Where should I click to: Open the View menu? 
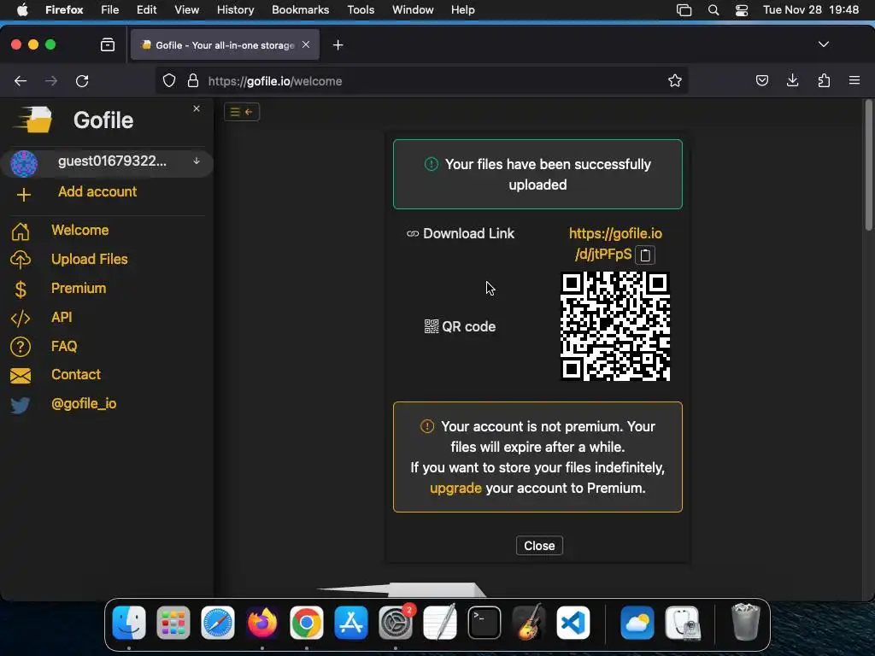click(186, 10)
